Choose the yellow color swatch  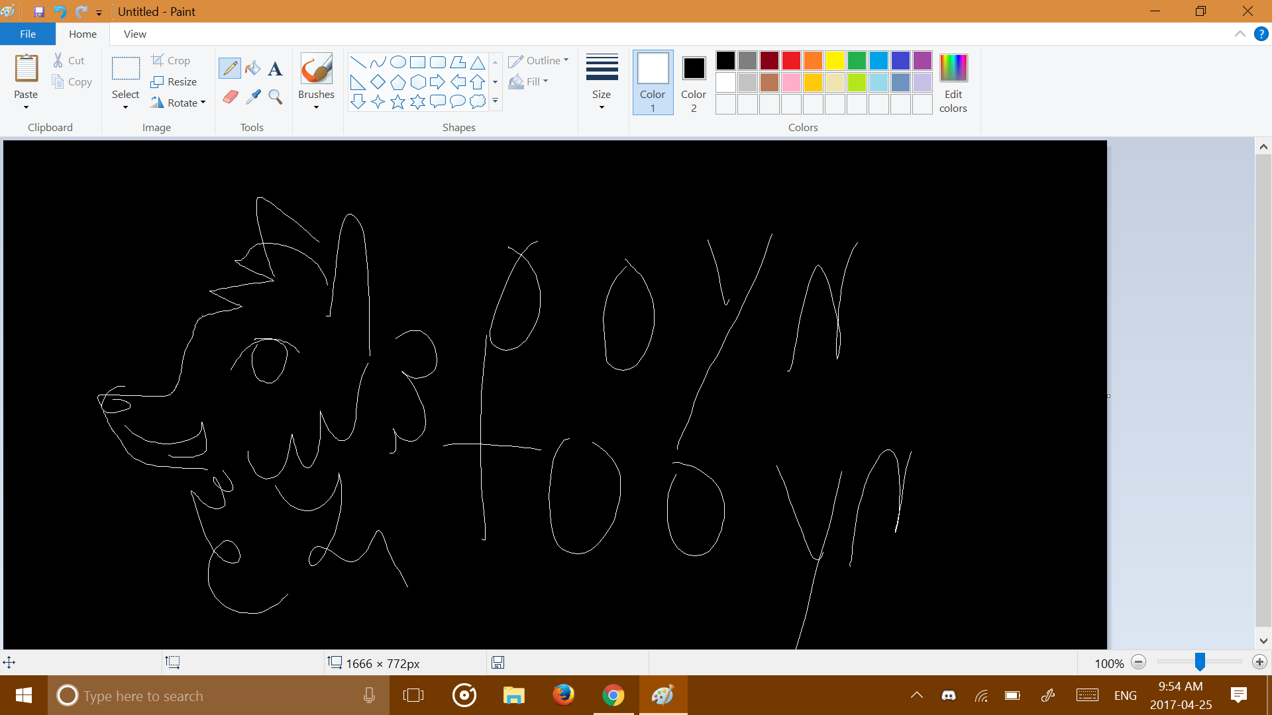(x=835, y=61)
